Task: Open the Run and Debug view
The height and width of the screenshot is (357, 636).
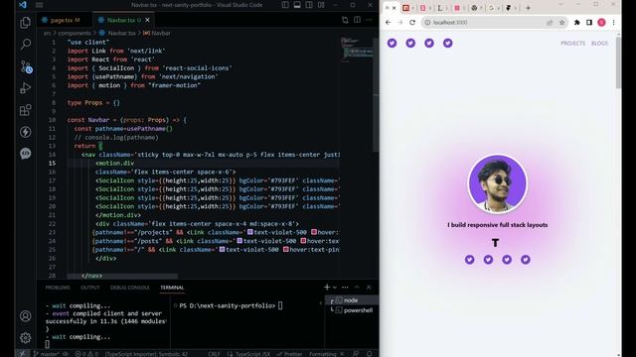Action: pyautogui.click(x=25, y=88)
